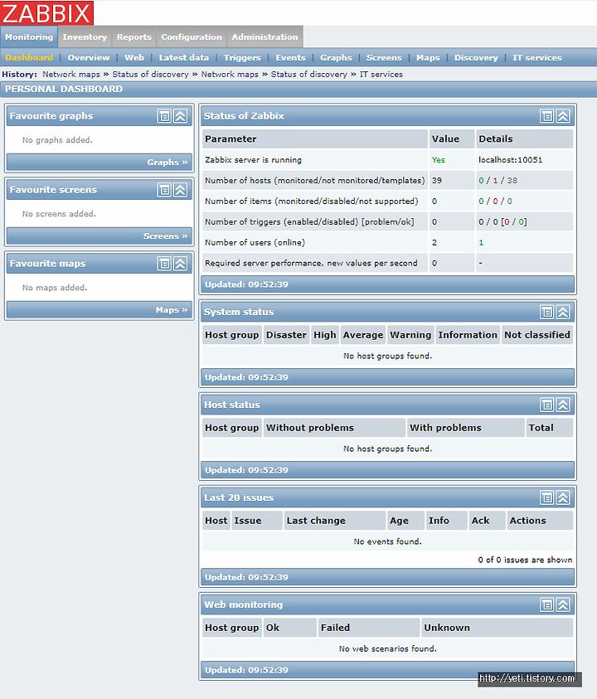
Task: Open the Web monitoring widget menu icon
Action: 547,604
